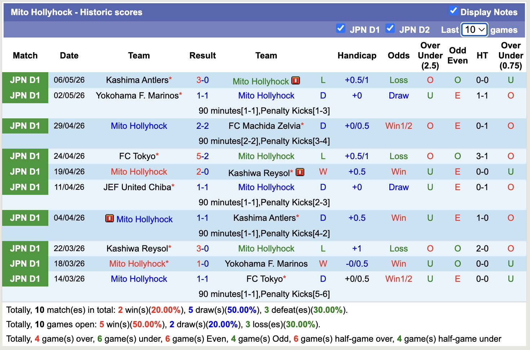The width and height of the screenshot is (530, 350).
Task: Click the "Mito Hollyhock - Historic scores" title
Action: (x=76, y=12)
